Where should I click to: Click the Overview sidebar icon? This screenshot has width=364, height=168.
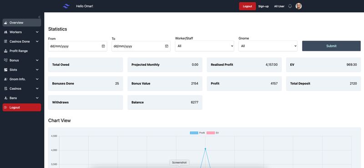pyautogui.click(x=6, y=23)
